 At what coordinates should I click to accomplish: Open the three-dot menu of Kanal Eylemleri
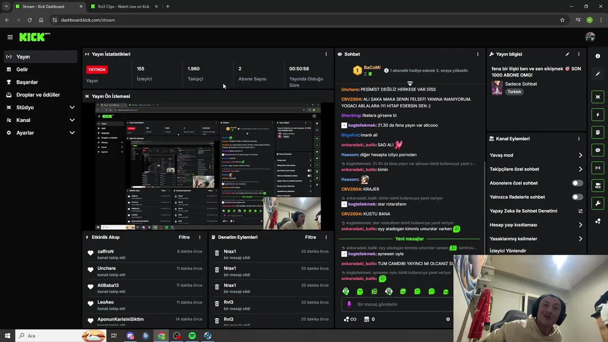[x=579, y=139]
